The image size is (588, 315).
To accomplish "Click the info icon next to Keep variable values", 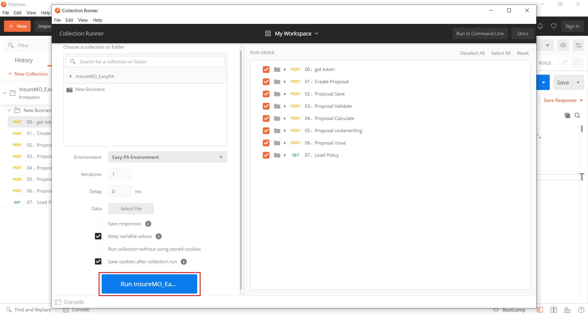I will click(x=159, y=236).
